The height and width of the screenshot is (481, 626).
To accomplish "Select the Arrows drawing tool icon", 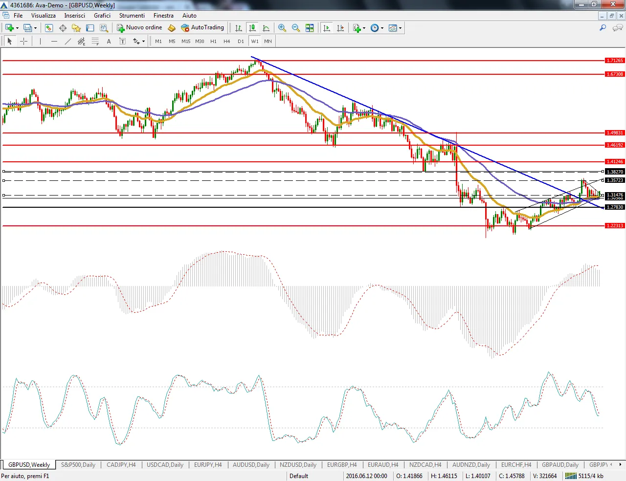I will coord(136,41).
